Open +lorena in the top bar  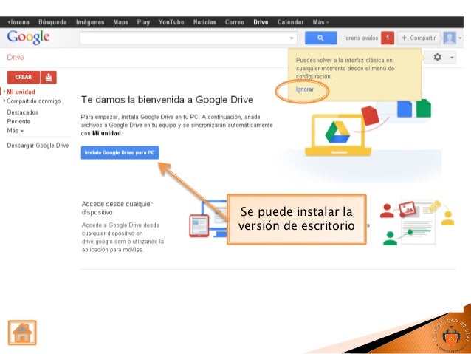(x=18, y=22)
